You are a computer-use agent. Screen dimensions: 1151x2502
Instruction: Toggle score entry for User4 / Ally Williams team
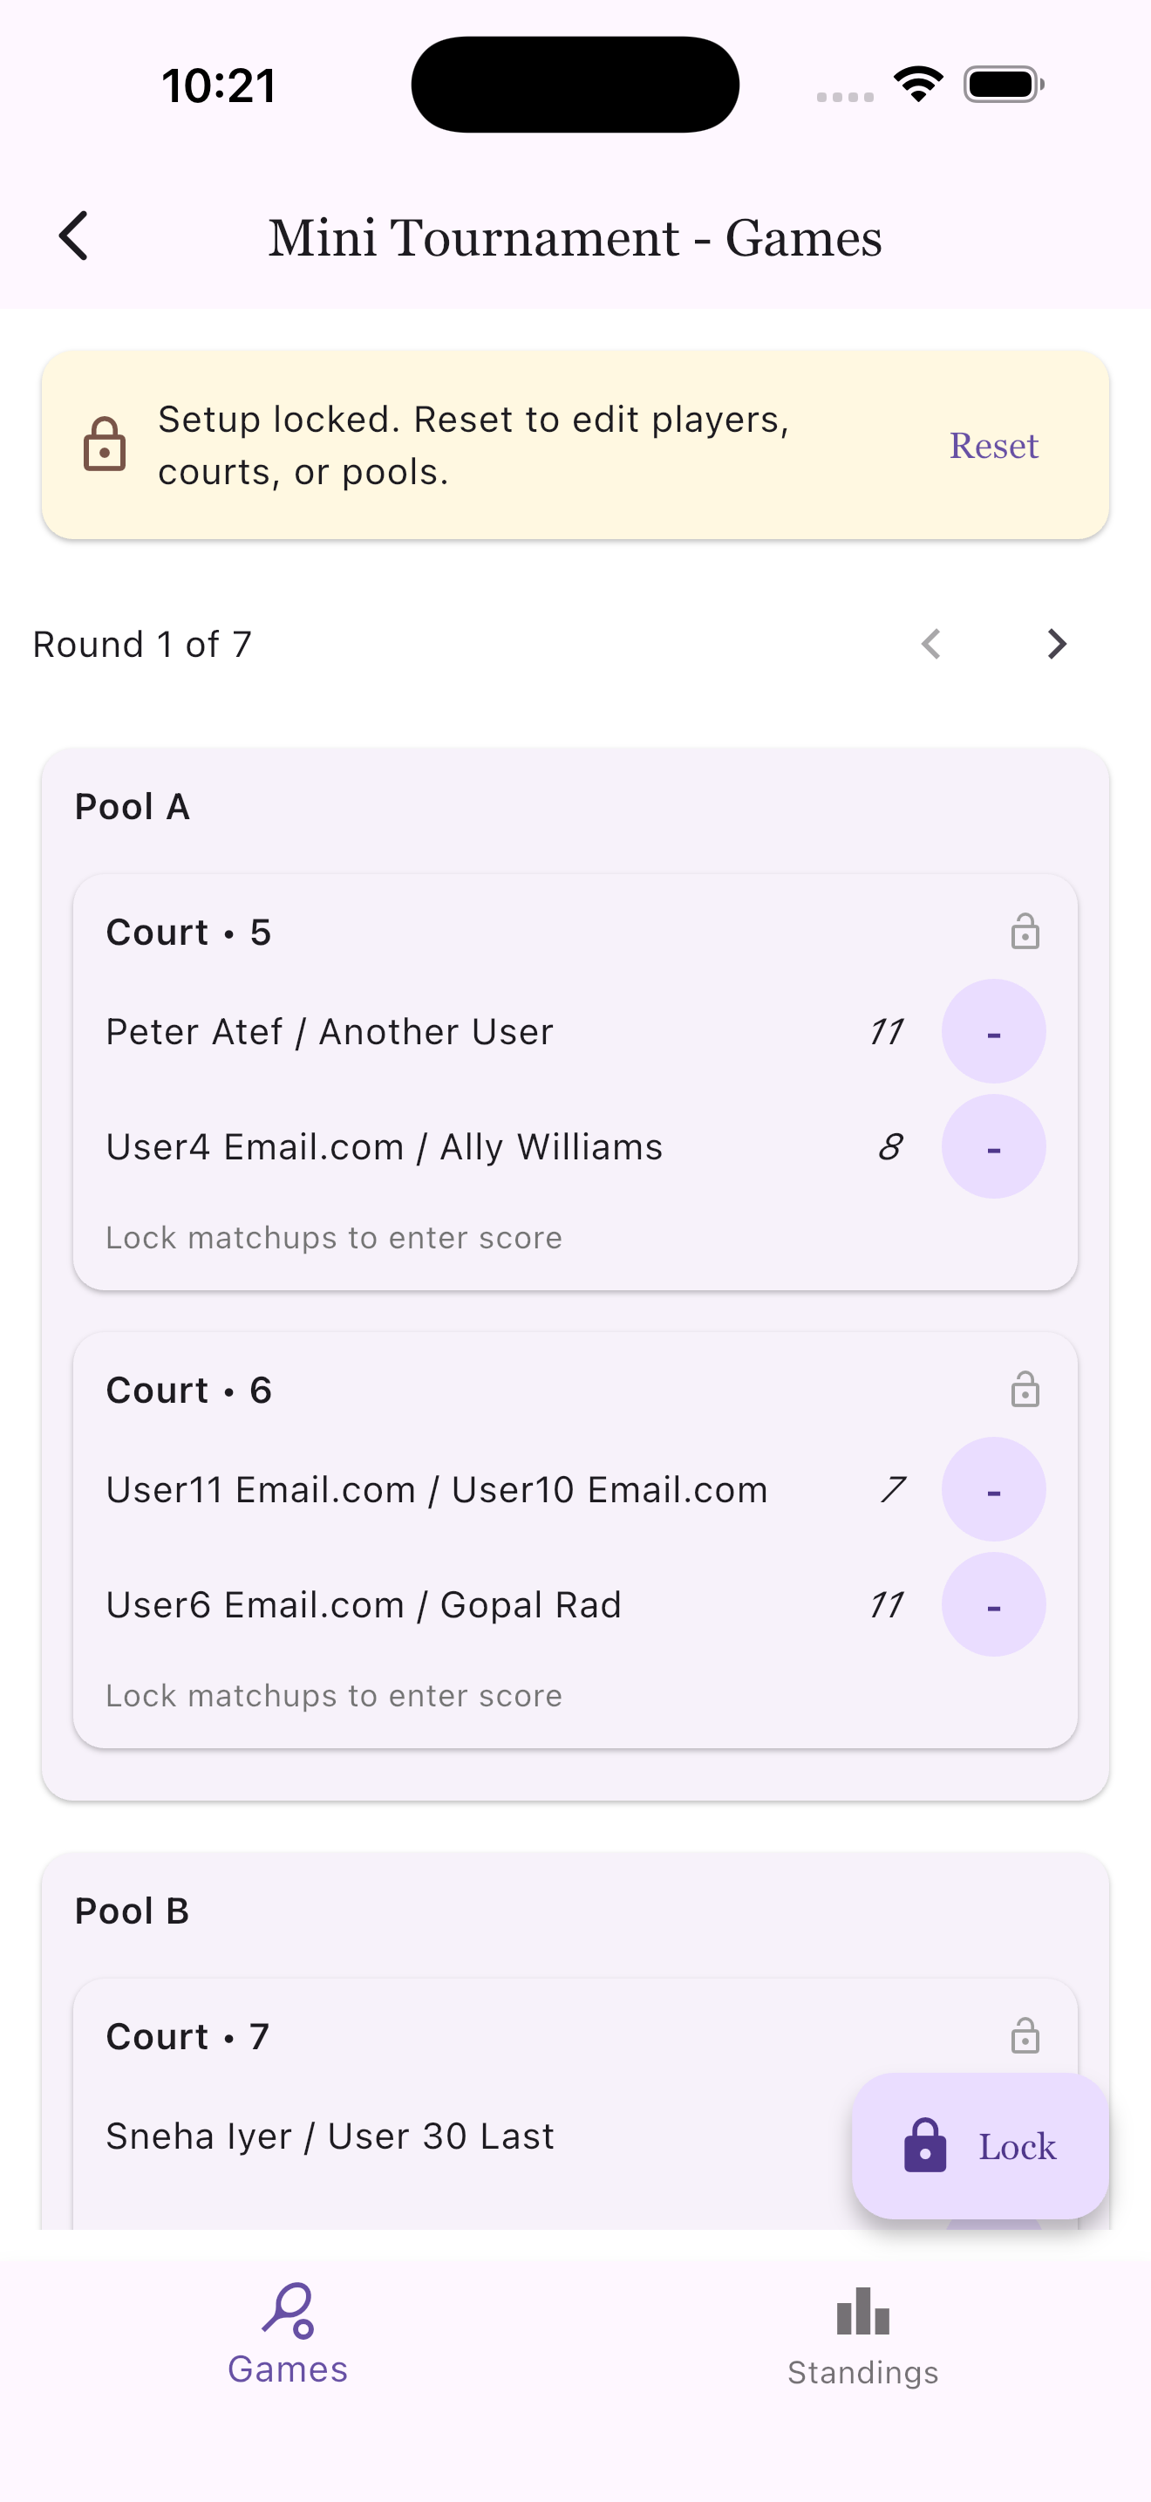pyautogui.click(x=993, y=1146)
